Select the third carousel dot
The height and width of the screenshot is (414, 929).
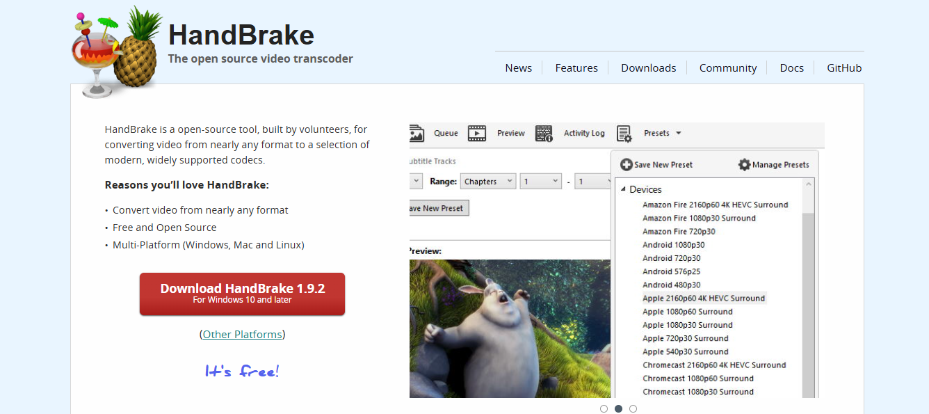[x=633, y=408]
